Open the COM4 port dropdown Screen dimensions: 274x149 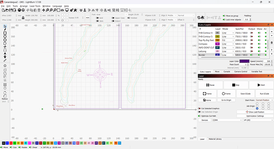point(227,120)
